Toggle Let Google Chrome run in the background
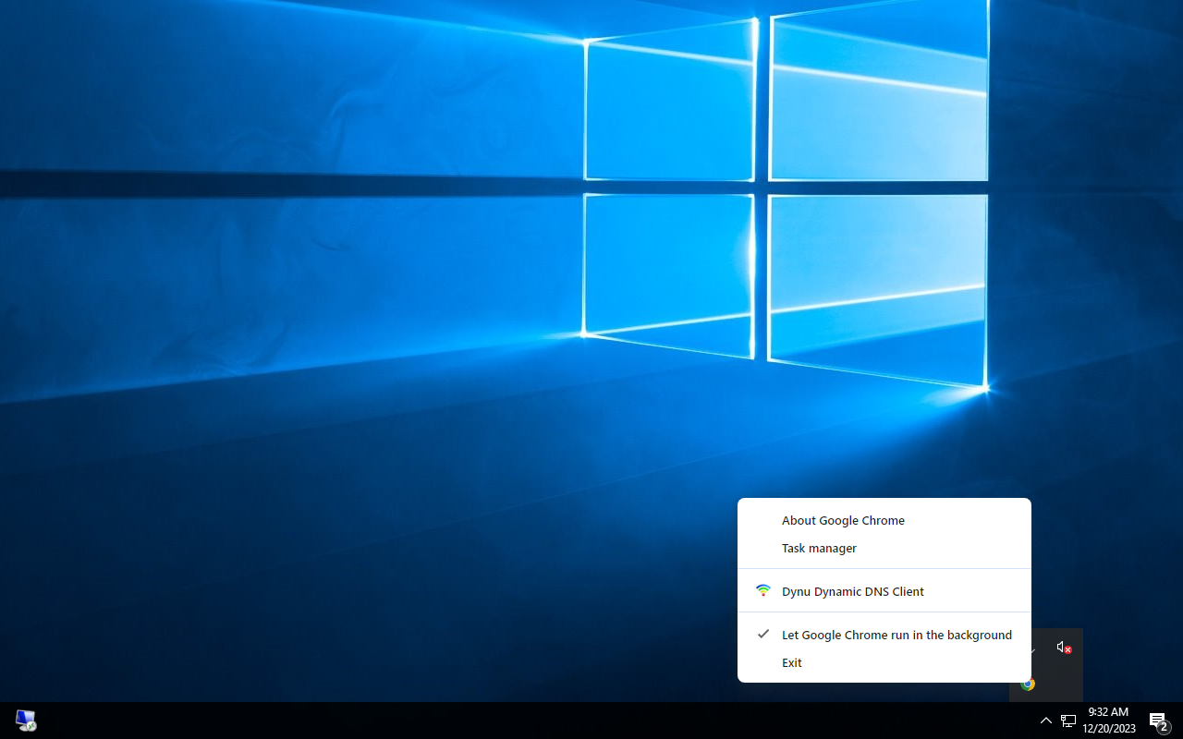 [896, 635]
